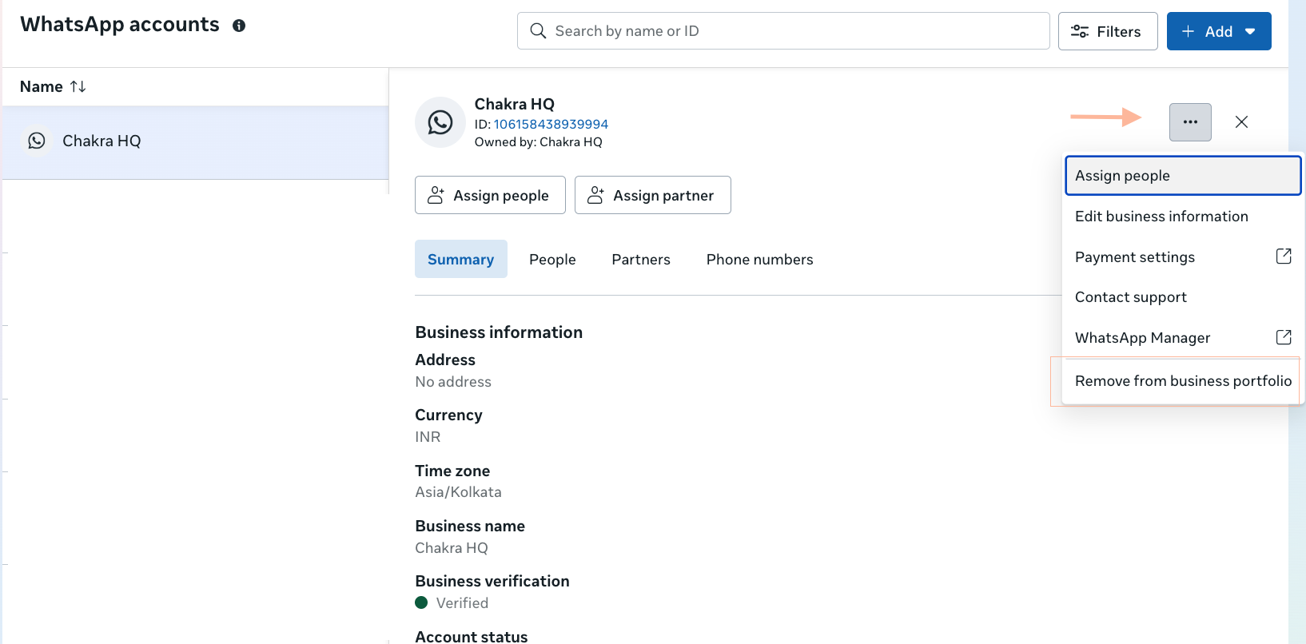Click the Owned by: Chakra HQ text
The width and height of the screenshot is (1306, 644).
pyautogui.click(x=539, y=142)
